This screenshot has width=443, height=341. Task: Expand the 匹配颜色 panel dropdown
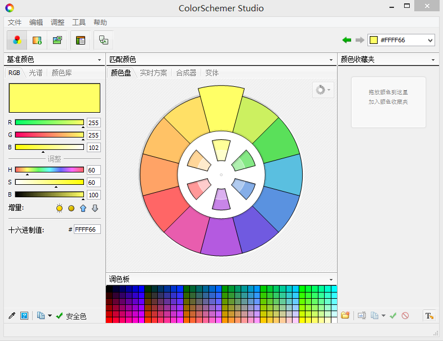[331, 60]
